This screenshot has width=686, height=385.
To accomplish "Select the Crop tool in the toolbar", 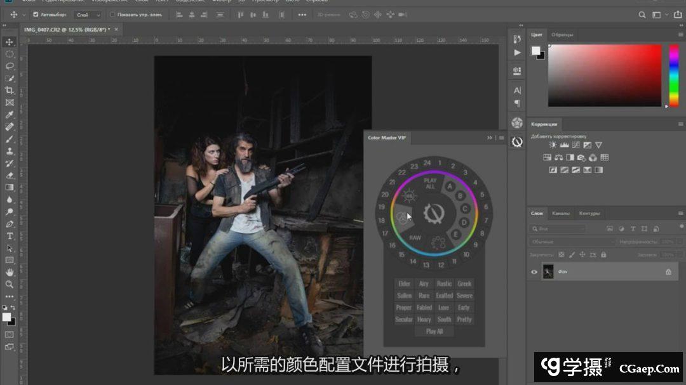I will click(x=10, y=90).
